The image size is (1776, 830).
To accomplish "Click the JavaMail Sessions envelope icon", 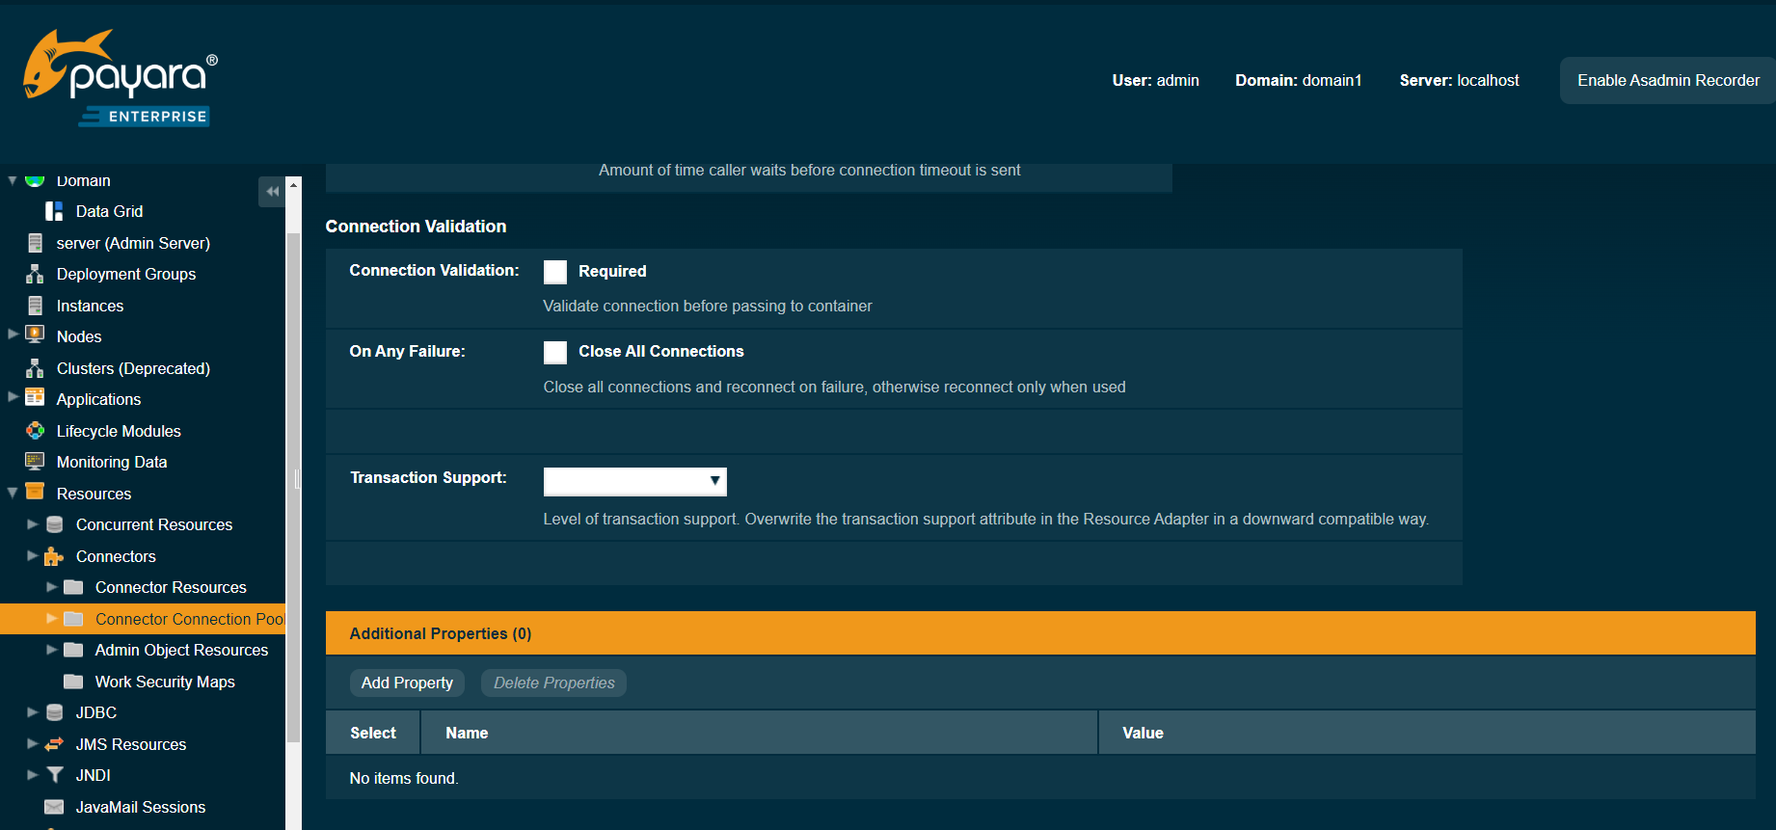I will click(55, 807).
